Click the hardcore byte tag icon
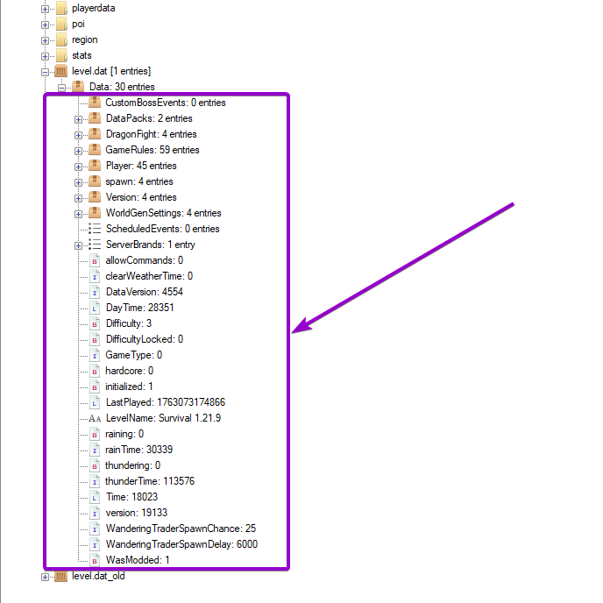 click(x=95, y=371)
